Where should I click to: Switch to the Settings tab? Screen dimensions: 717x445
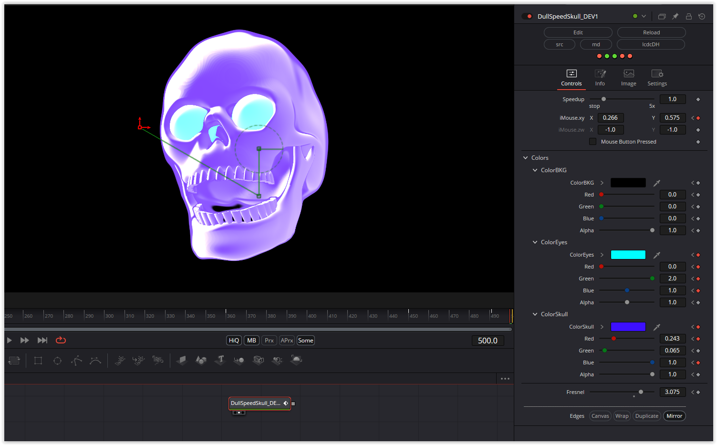(657, 78)
